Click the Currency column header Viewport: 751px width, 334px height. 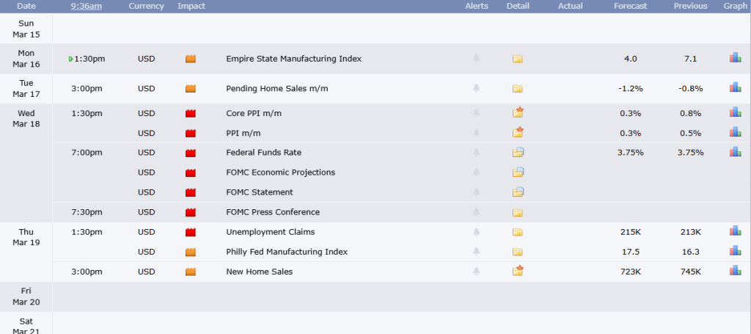point(146,6)
